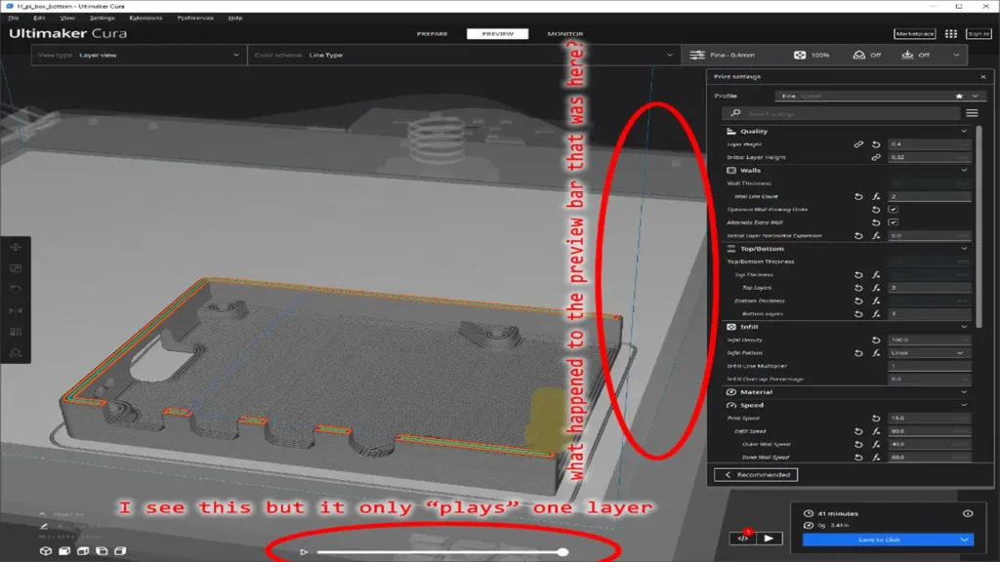1000x562 pixels.
Task: Reset Wall Line Count value
Action: [x=858, y=197]
